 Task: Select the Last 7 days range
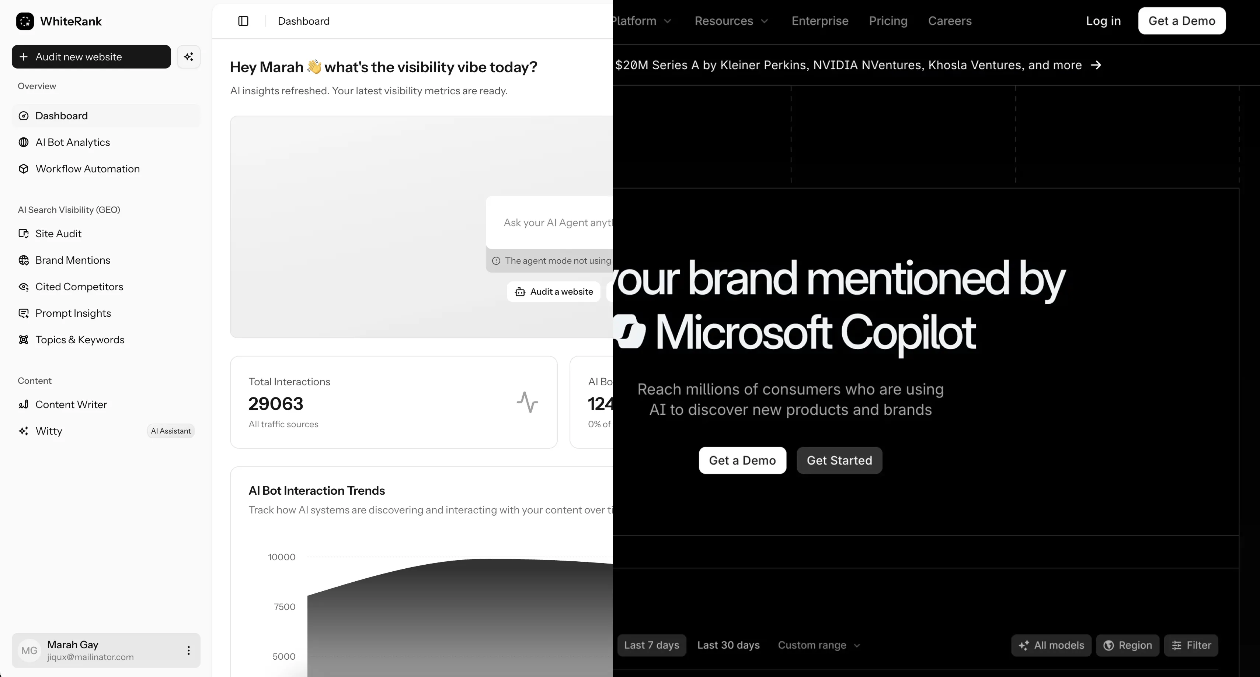click(651, 645)
